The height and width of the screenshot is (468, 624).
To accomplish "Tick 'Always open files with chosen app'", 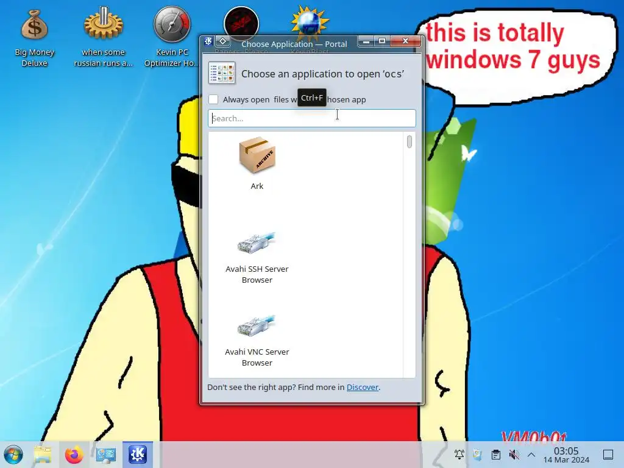I will (x=213, y=99).
